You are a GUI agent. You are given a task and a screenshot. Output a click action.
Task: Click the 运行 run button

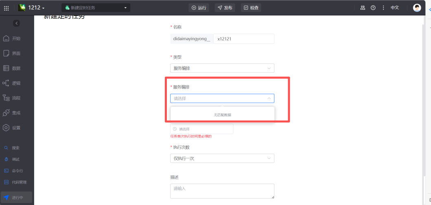pyautogui.click(x=199, y=8)
